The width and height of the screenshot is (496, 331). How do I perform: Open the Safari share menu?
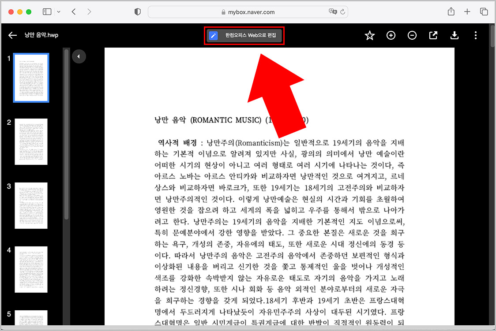[451, 12]
